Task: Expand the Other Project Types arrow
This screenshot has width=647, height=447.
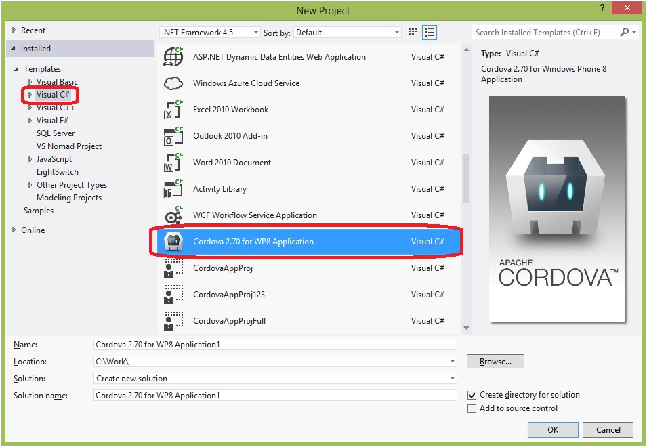Action: click(30, 185)
